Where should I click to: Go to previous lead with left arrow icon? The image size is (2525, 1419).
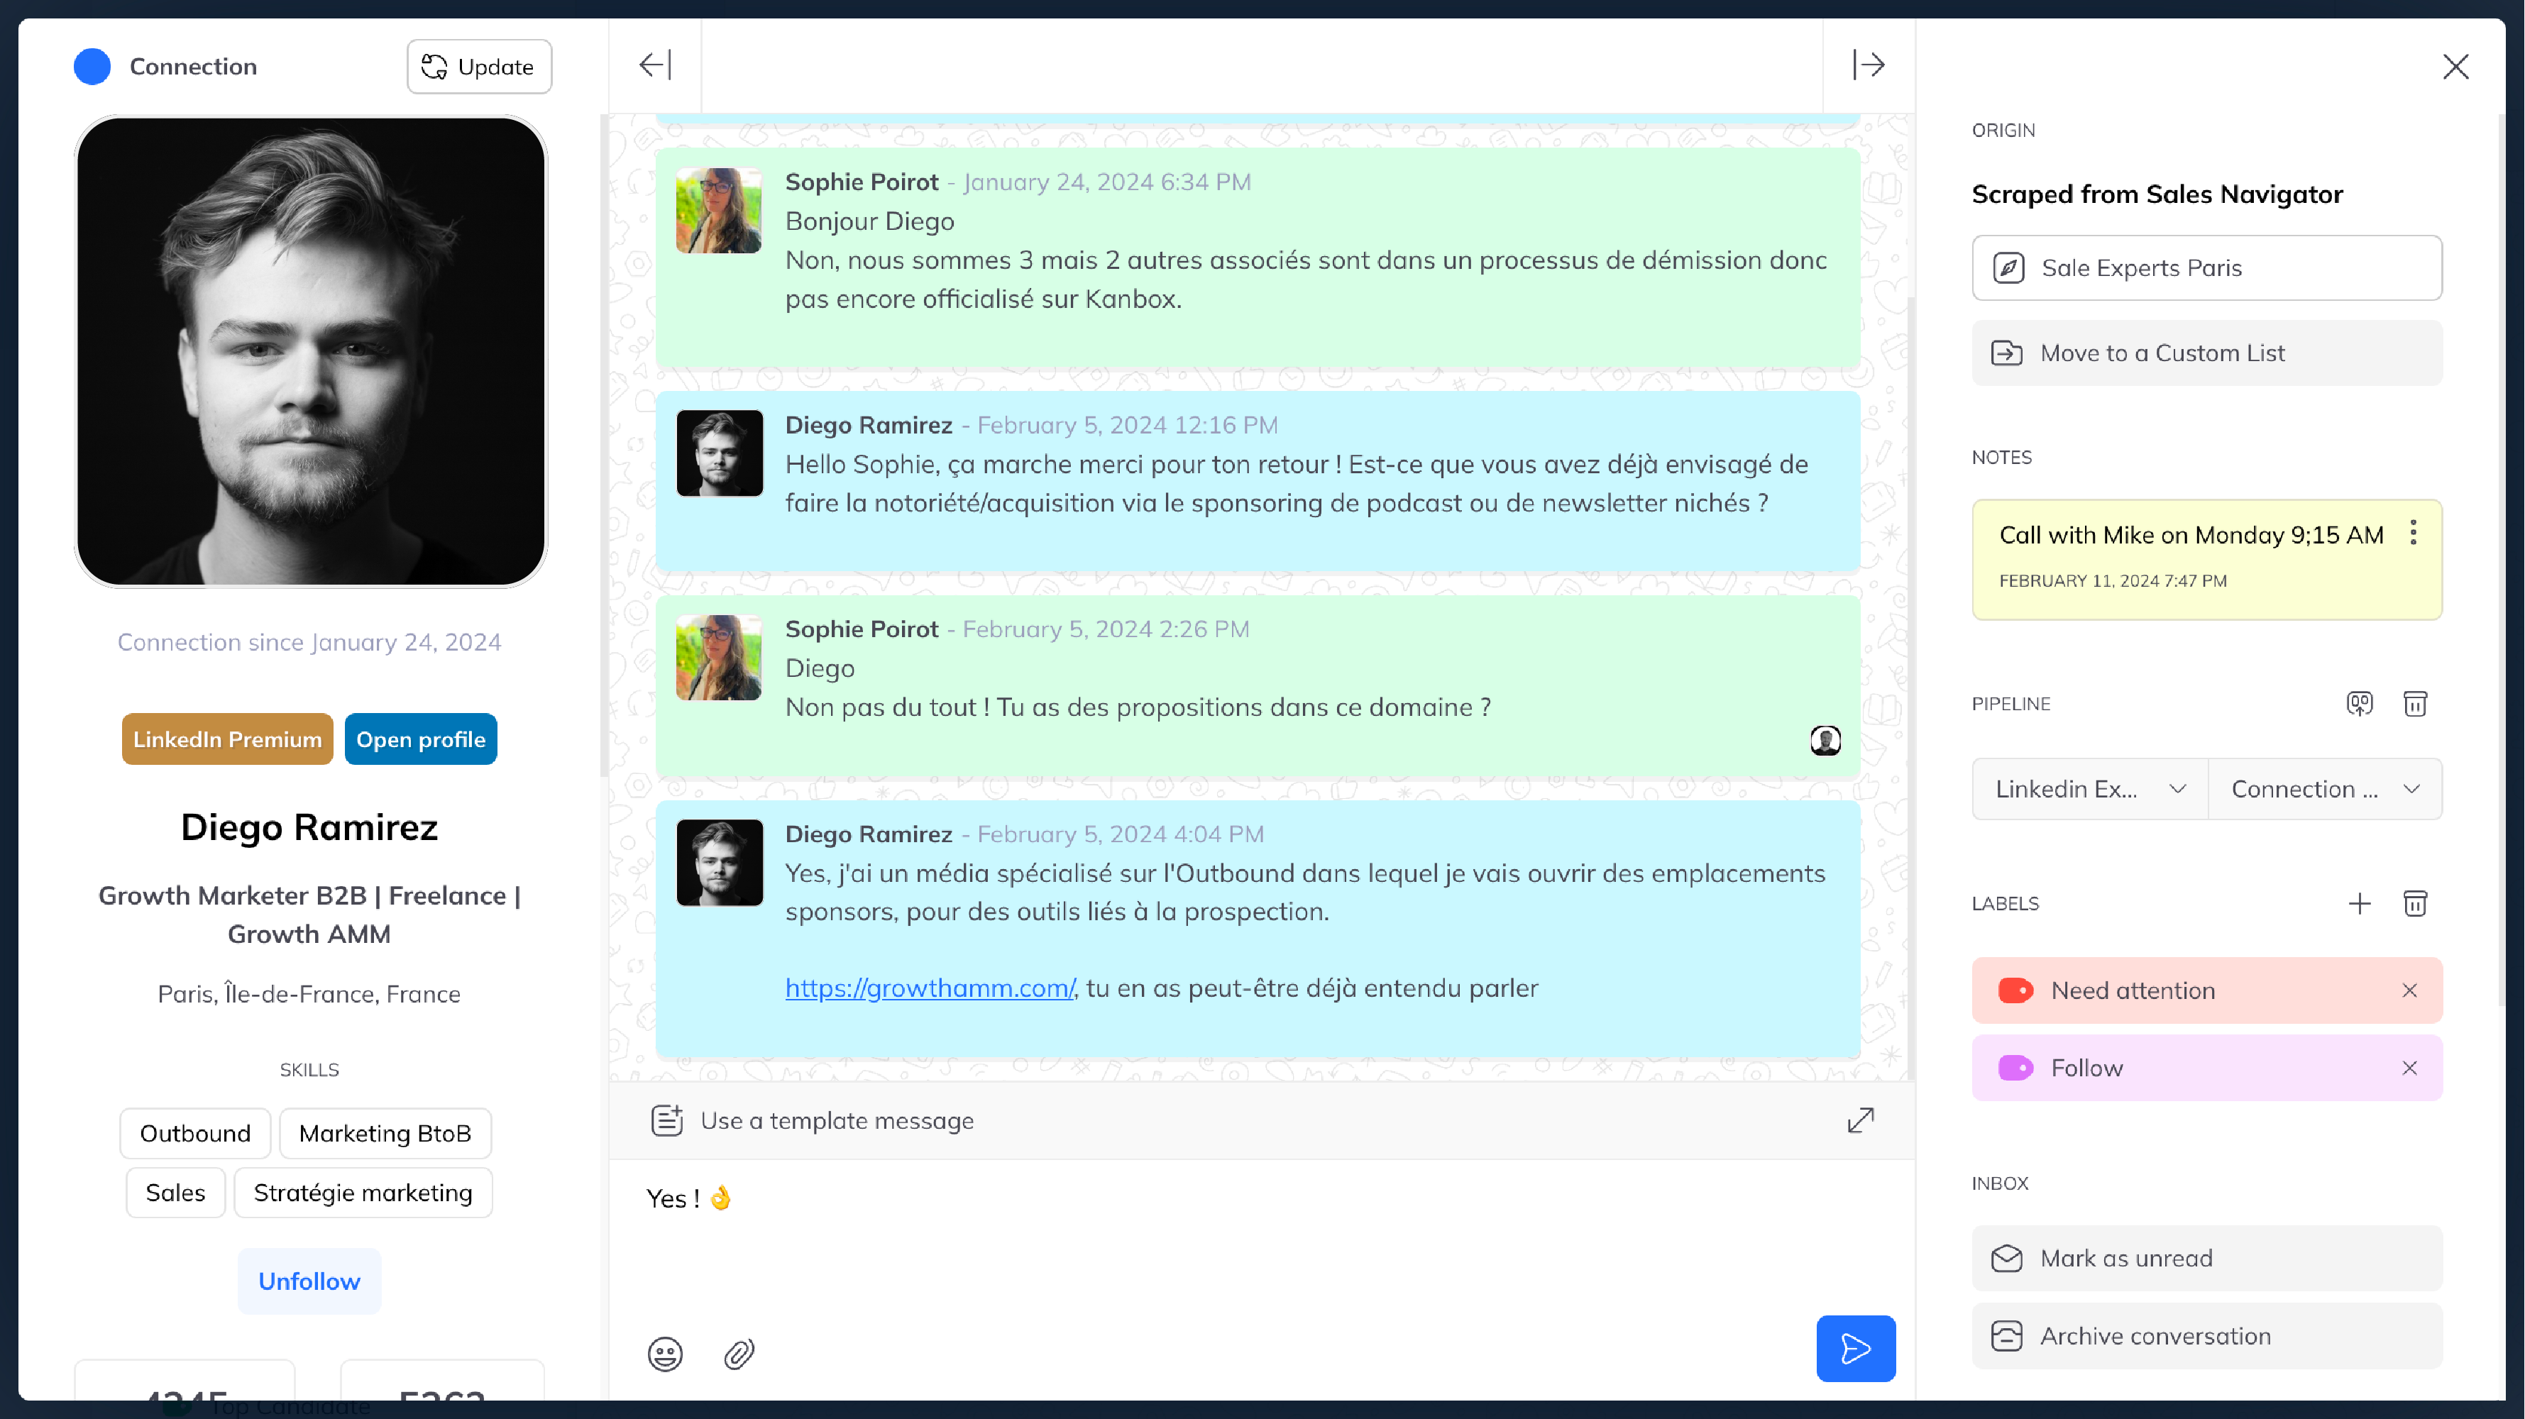point(655,66)
